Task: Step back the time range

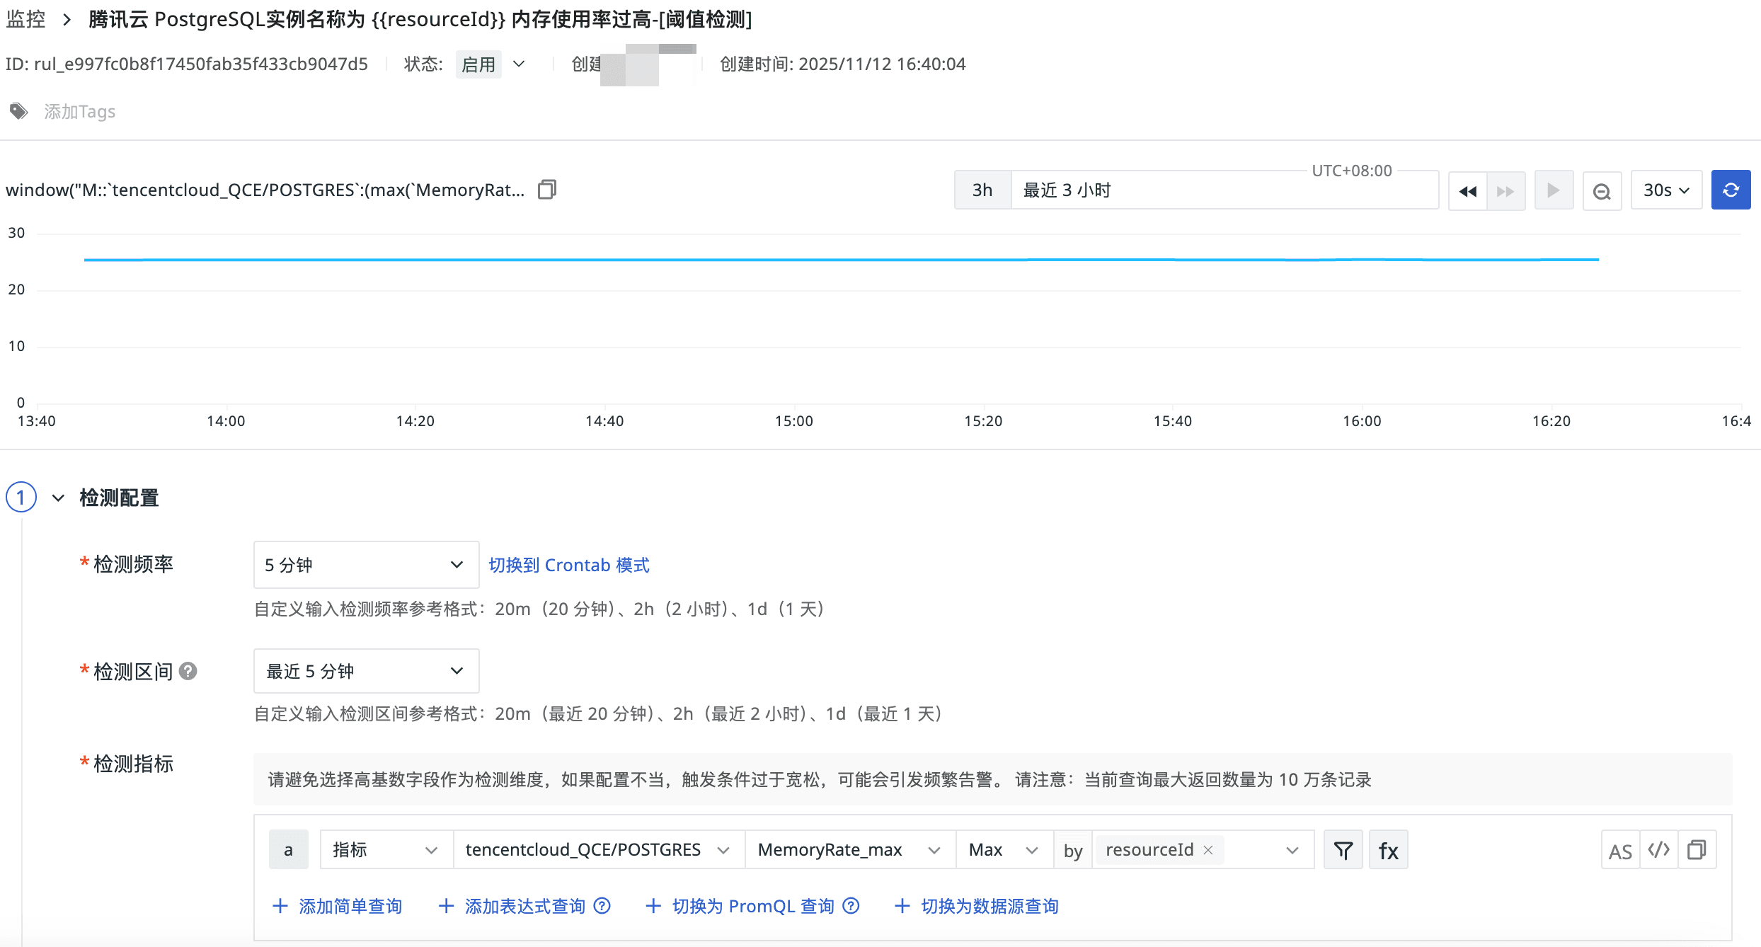Action: 1467,190
